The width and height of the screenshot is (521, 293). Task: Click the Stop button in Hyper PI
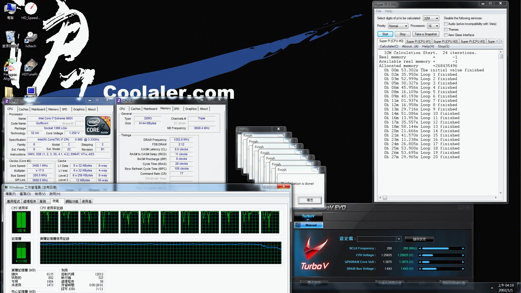pos(402,34)
